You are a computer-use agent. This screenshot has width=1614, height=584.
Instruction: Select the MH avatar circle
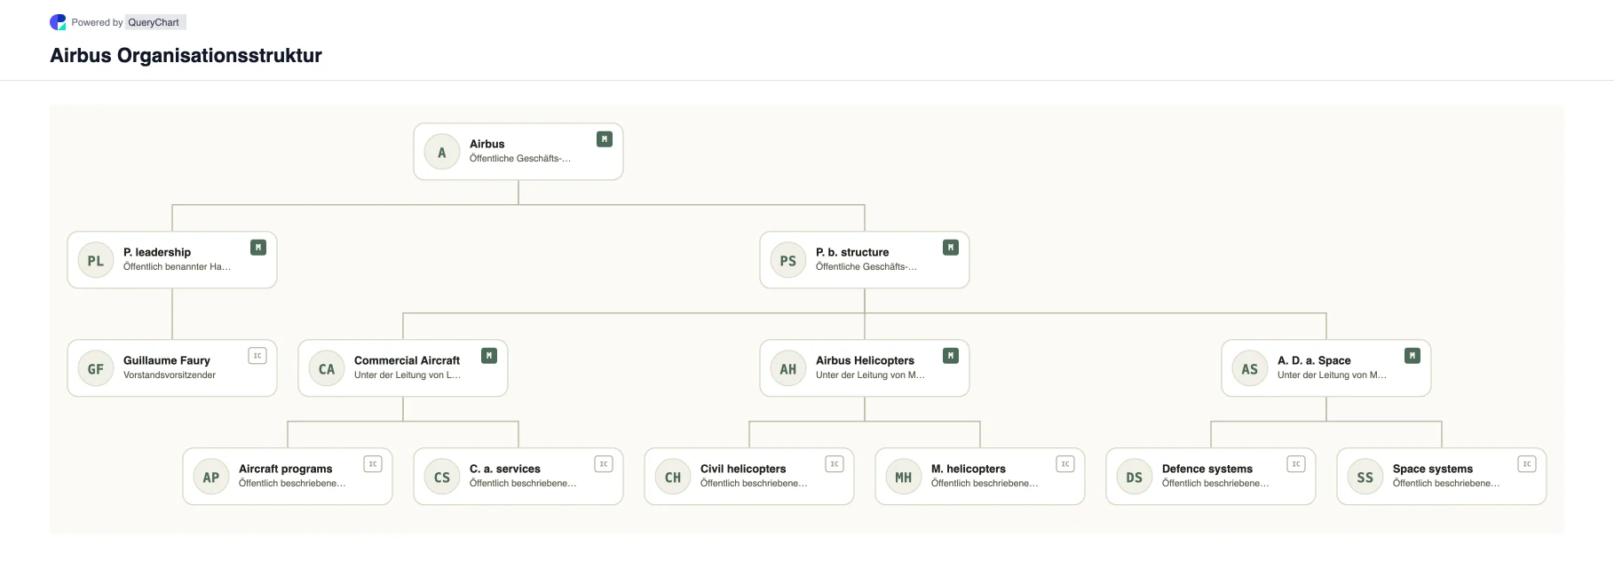click(x=904, y=477)
